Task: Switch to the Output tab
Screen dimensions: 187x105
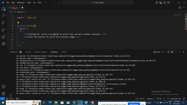Action: pyautogui.click(x=28, y=52)
